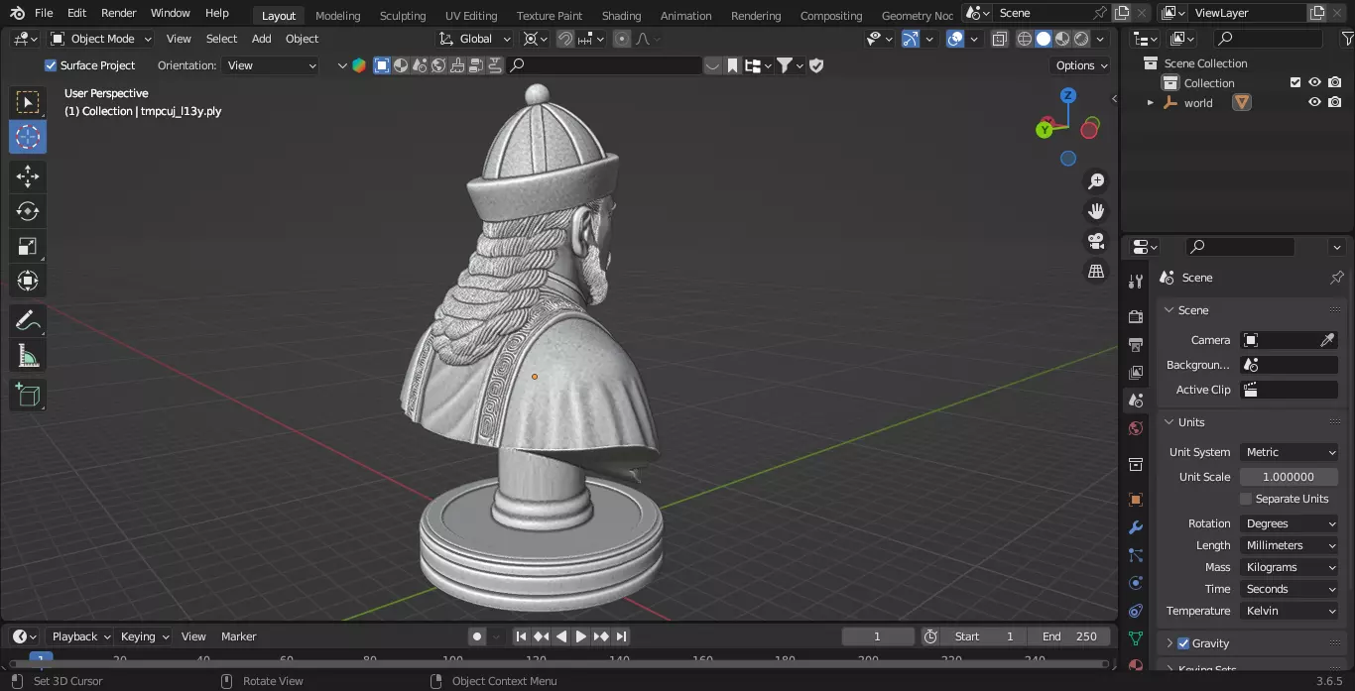Play the animation forward
1355x691 pixels.
pyautogui.click(x=581, y=636)
